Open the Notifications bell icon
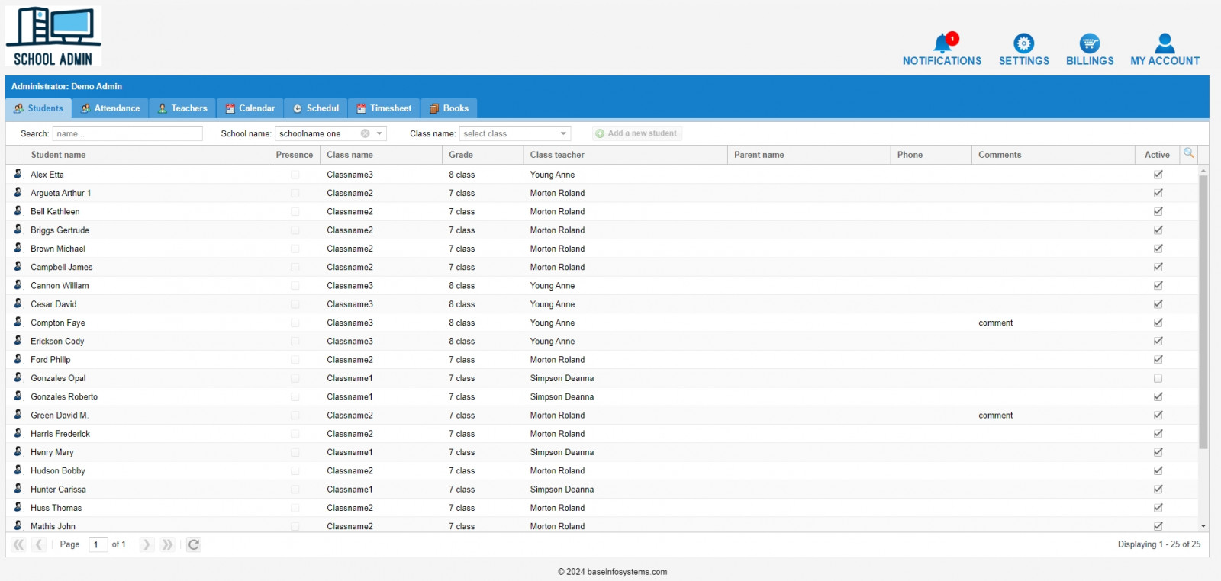This screenshot has height=581, width=1221. pyautogui.click(x=943, y=43)
